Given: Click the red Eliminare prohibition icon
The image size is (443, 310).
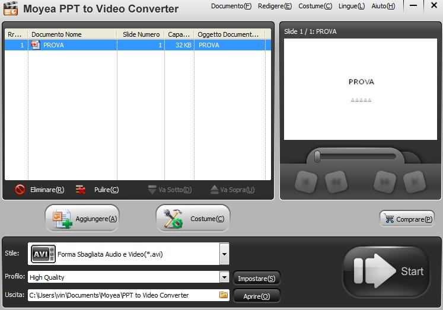Looking at the screenshot, I should pos(20,190).
